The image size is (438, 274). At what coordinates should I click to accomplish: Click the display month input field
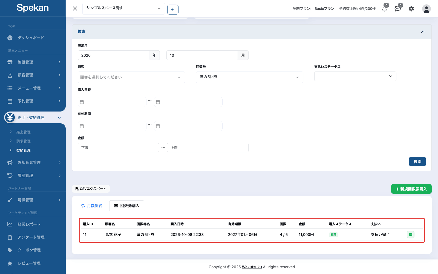click(x=202, y=55)
